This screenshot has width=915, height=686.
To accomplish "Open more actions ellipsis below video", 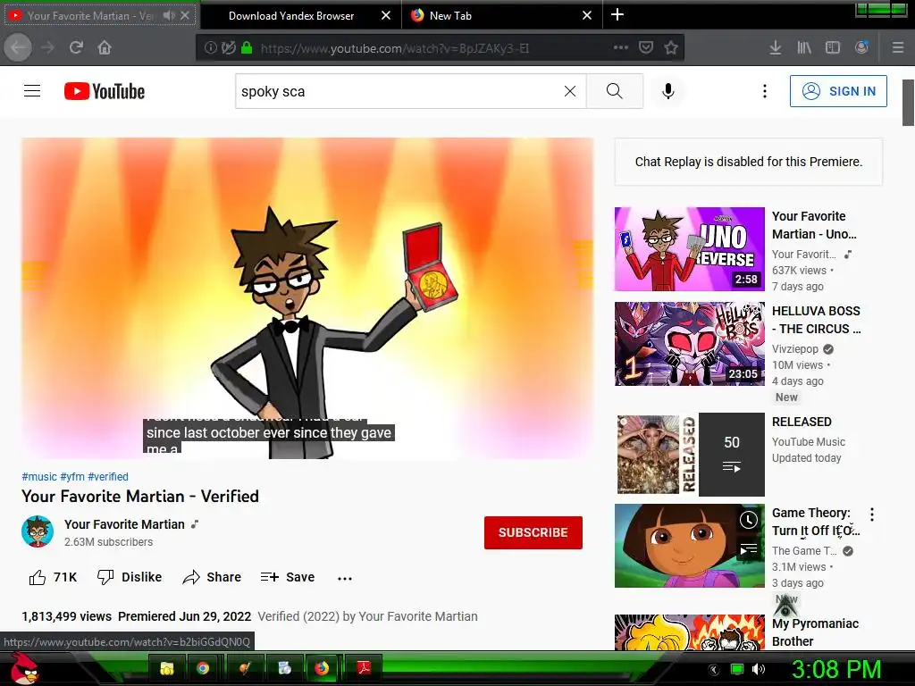I will click(345, 578).
